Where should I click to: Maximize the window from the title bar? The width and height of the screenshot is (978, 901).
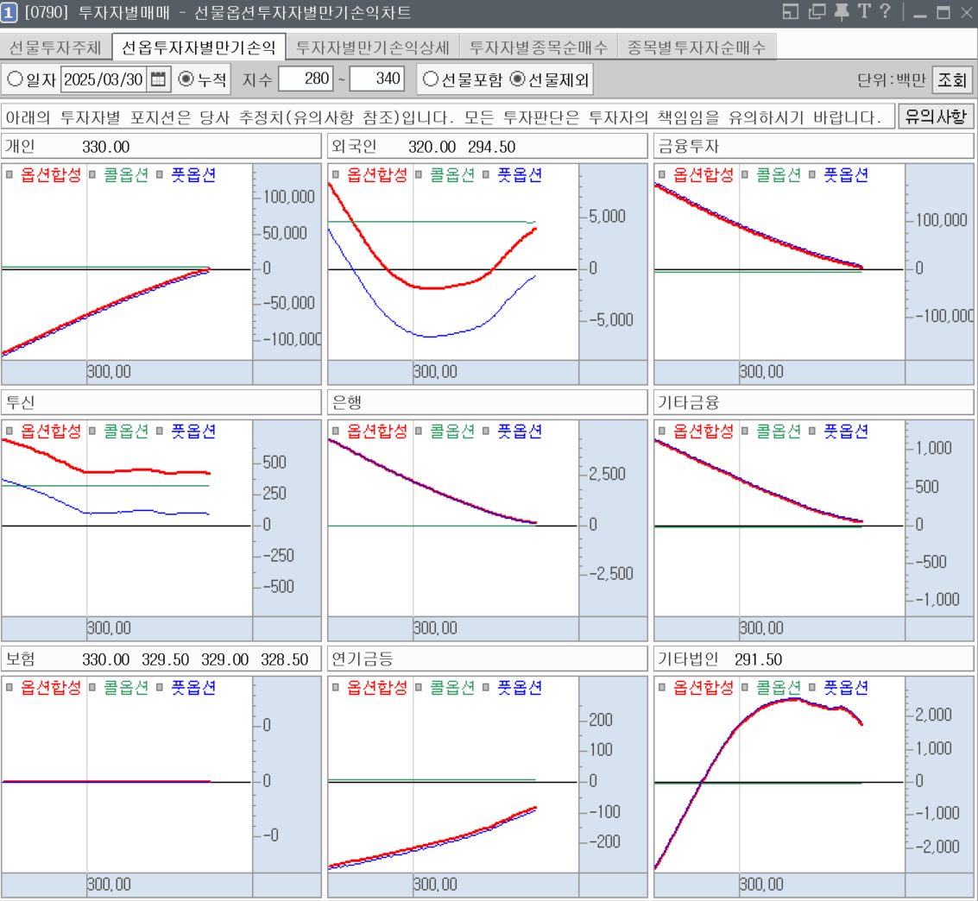[943, 13]
